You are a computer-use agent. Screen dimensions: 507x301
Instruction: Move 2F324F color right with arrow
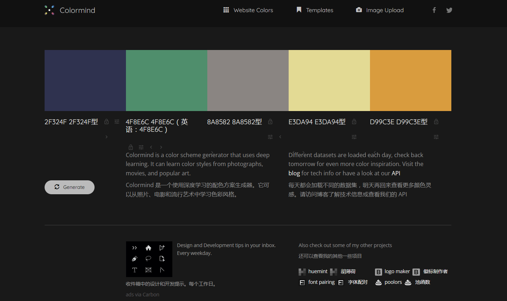(x=106, y=137)
